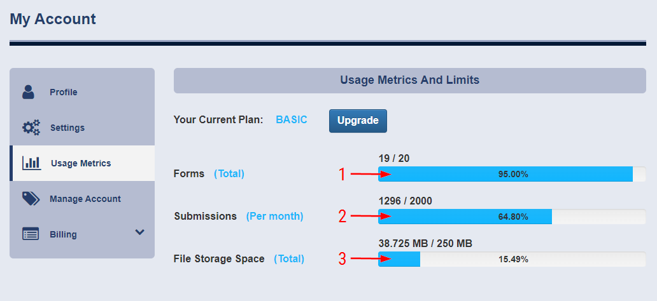Click the Billing list icon
657x301 pixels.
(x=30, y=234)
